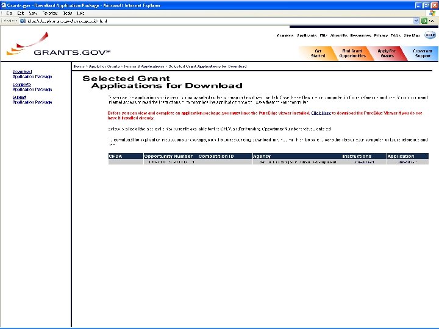
Task: Open the Favorites menu
Action: click(50, 13)
